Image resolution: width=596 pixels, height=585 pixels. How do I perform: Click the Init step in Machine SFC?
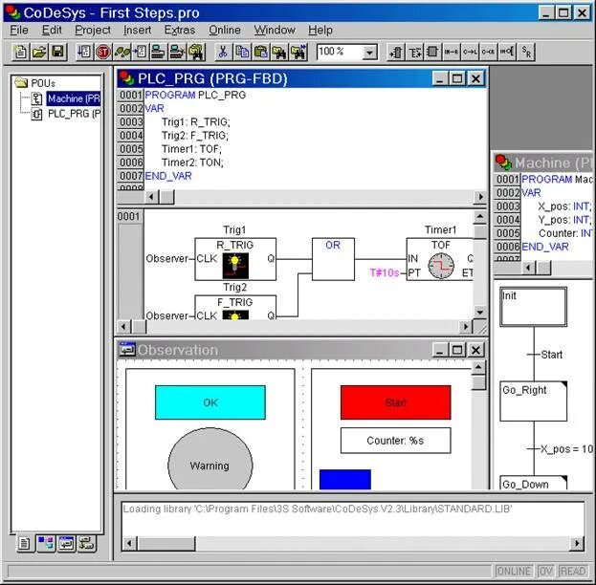533,307
